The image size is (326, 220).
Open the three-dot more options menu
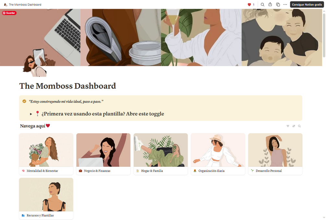[x=285, y=5]
